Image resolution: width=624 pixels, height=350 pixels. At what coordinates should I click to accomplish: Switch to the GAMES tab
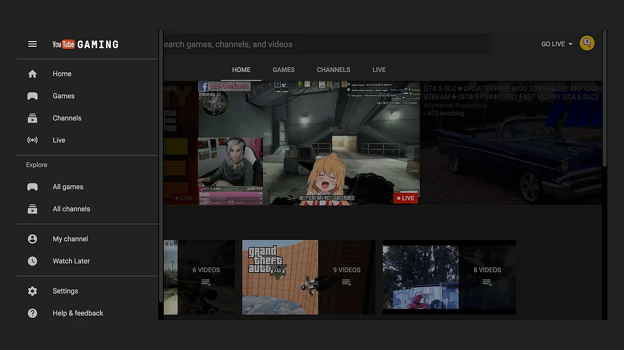(283, 70)
